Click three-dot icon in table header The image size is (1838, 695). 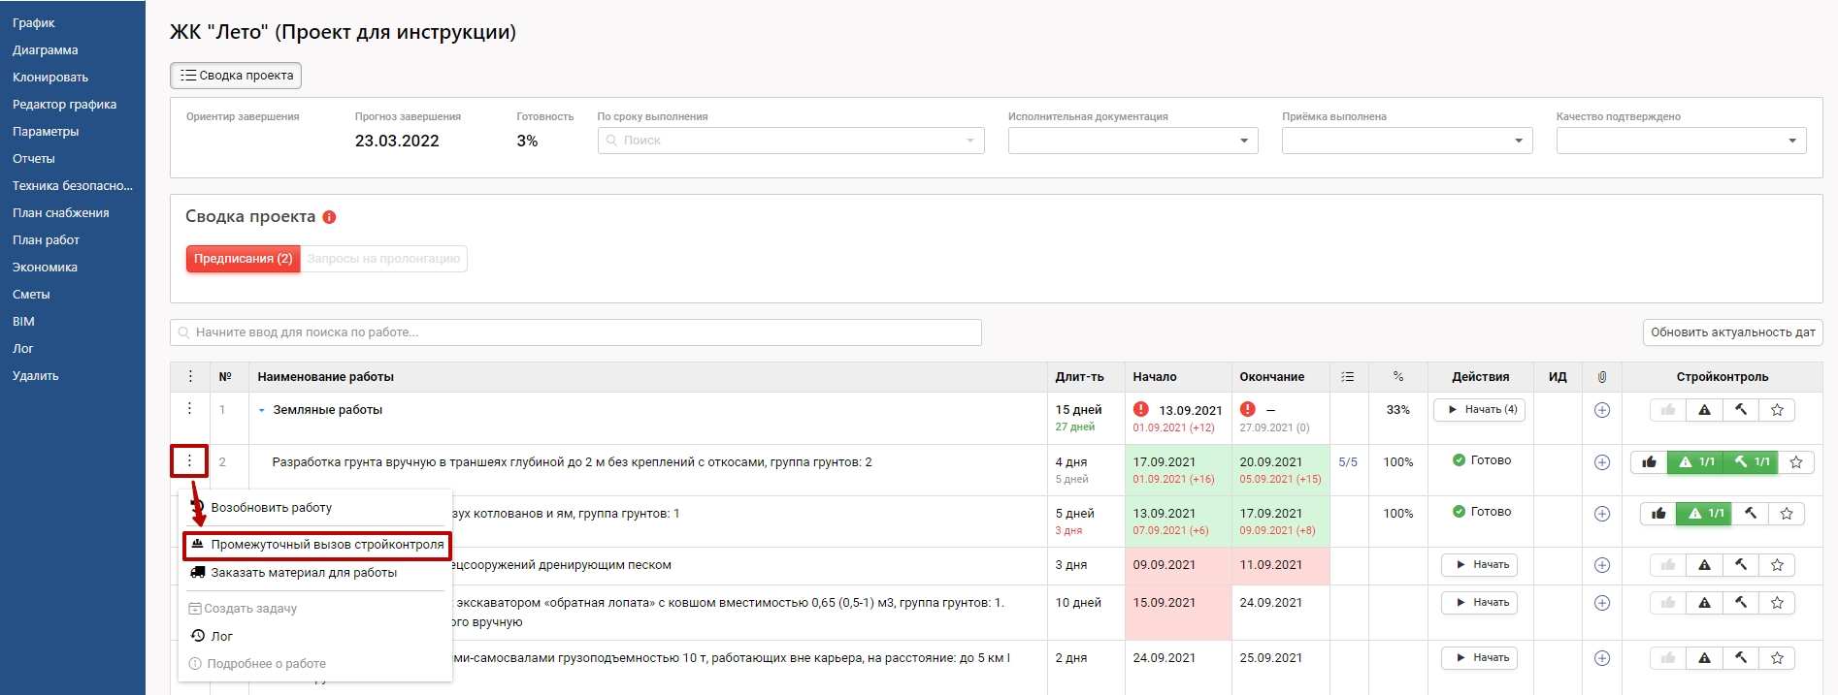[190, 377]
